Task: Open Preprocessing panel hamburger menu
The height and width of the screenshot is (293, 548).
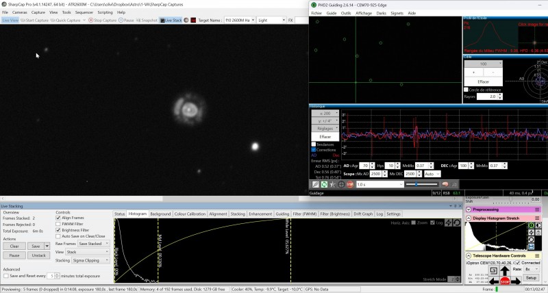Action: (x=537, y=209)
